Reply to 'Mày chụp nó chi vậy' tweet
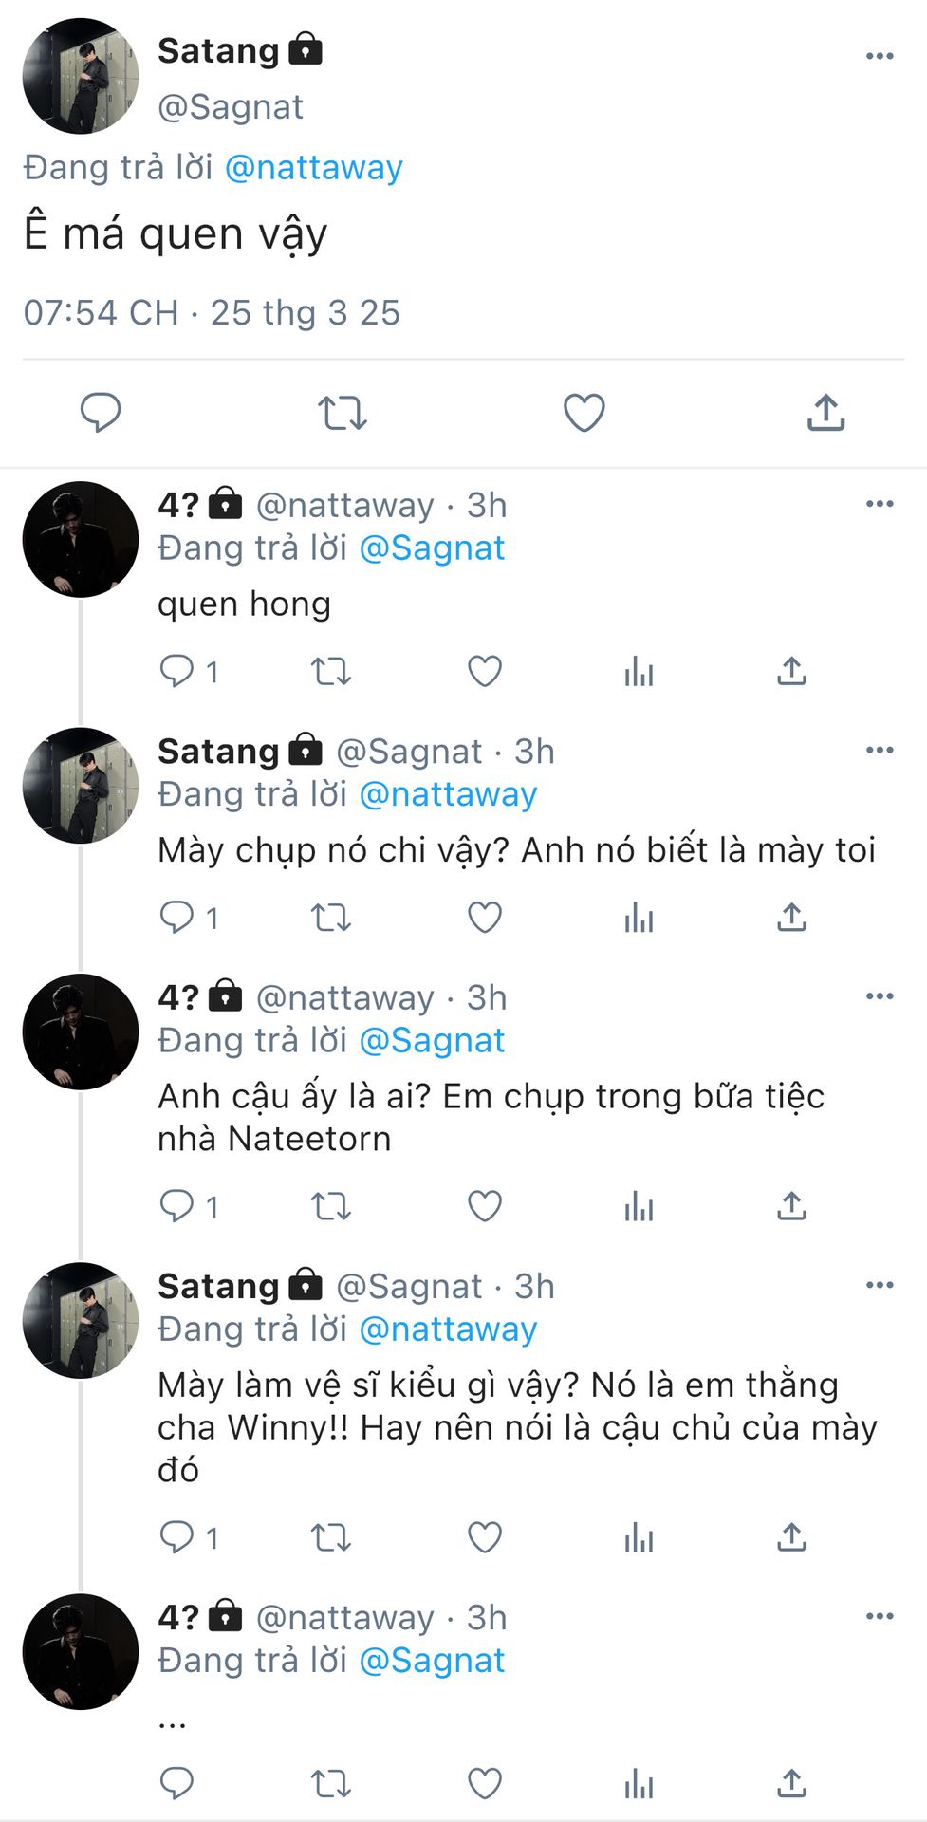The height and width of the screenshot is (1822, 927). [177, 918]
